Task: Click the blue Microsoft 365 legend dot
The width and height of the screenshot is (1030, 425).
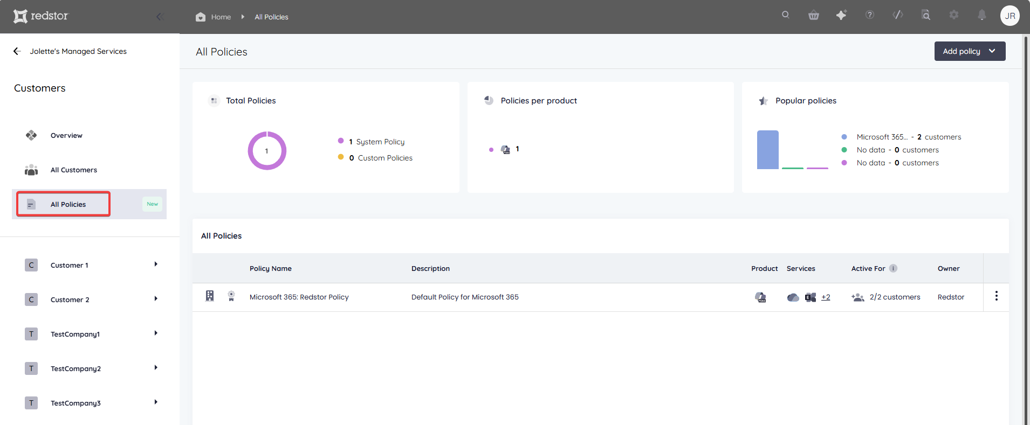Action: pyautogui.click(x=844, y=137)
